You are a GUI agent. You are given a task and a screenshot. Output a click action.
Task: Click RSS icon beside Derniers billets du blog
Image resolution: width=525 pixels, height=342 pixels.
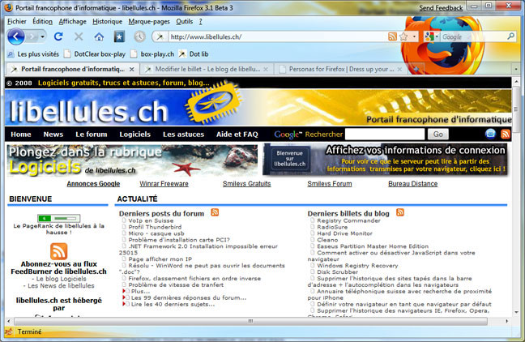(x=399, y=212)
